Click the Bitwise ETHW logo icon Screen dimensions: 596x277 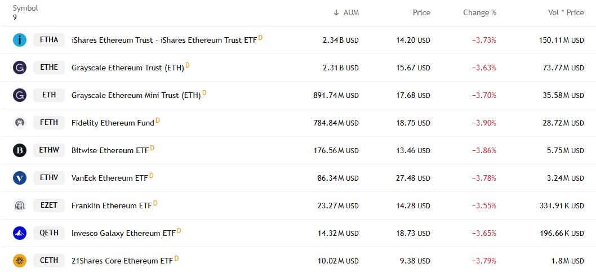pos(20,150)
